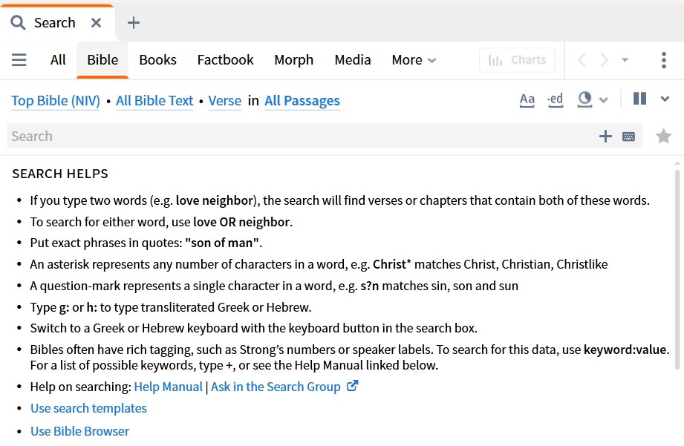
Task: Toggle the match all word forms -ed option
Action: (555, 100)
